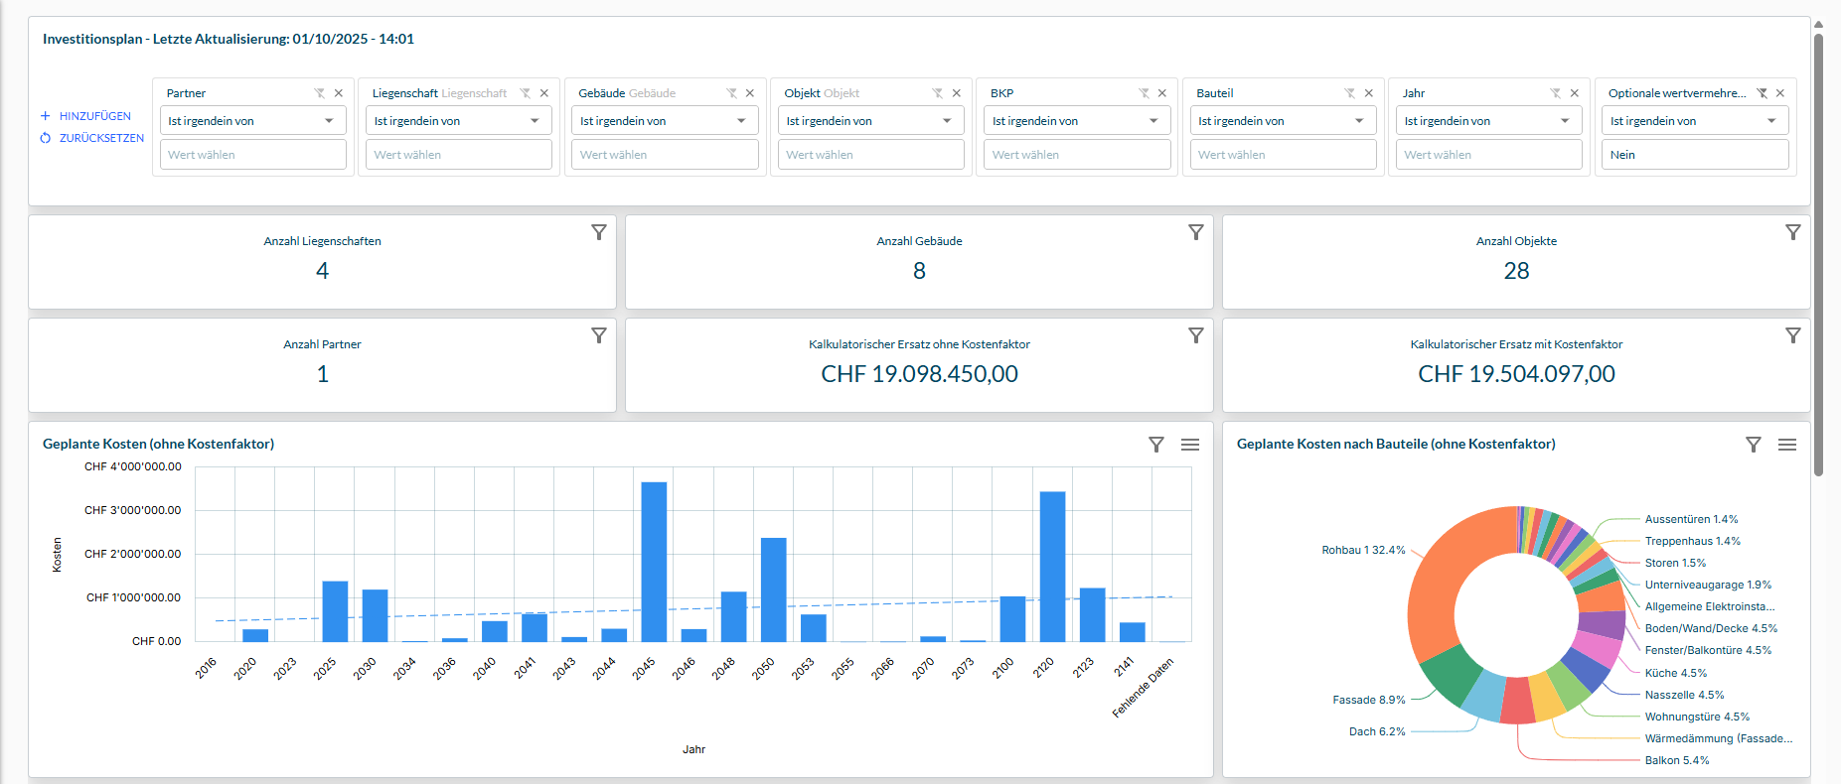Viewport: 1841px width, 784px height.
Task: Click filter icon on Geplante Kosten bar chart
Action: click(1155, 445)
